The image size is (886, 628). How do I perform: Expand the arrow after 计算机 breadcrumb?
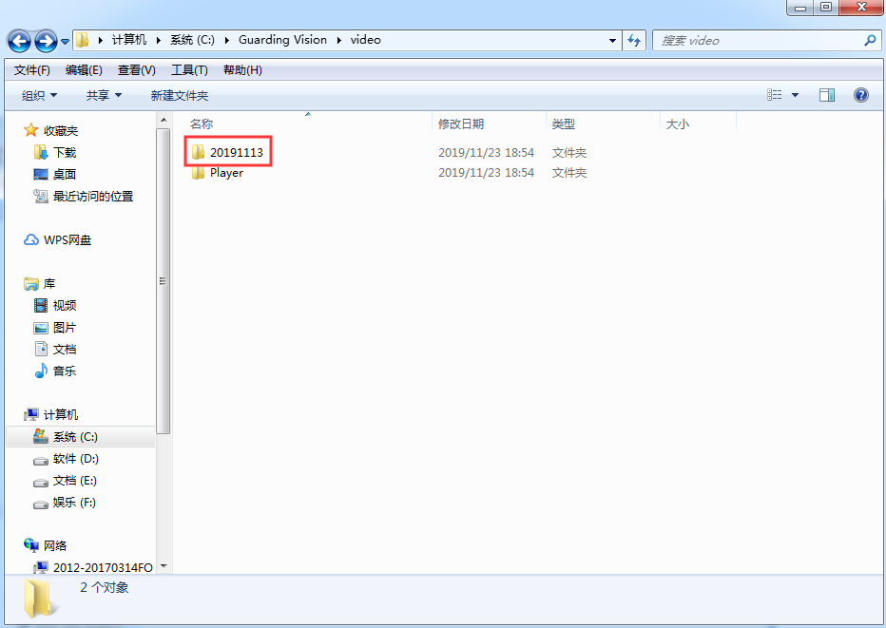[158, 40]
